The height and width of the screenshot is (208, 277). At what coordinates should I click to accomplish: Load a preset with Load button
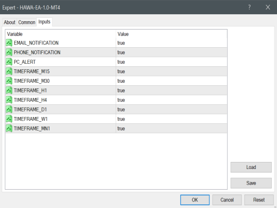251,167
